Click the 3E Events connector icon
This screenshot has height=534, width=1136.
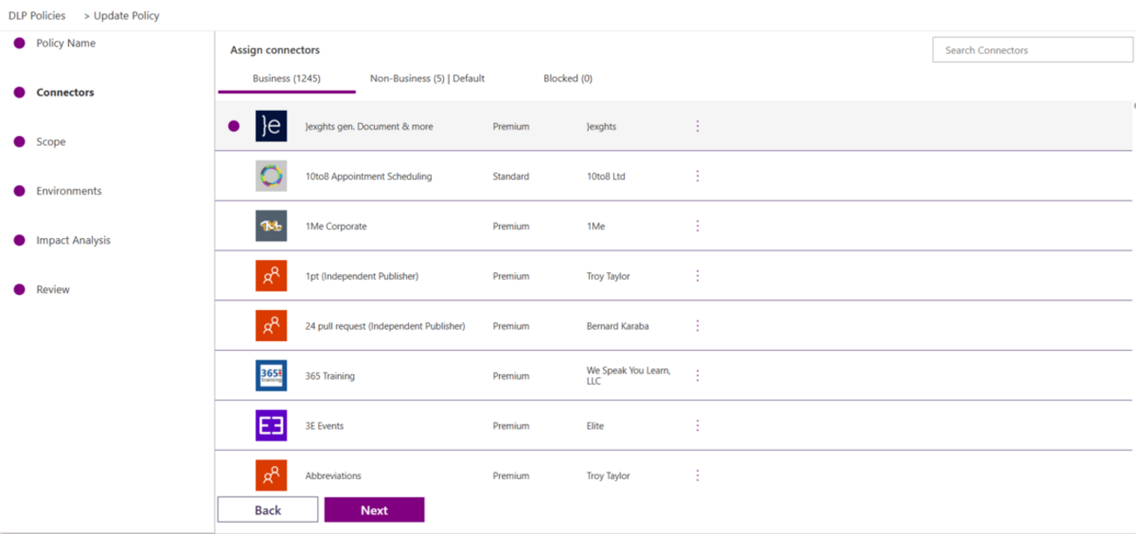click(271, 426)
